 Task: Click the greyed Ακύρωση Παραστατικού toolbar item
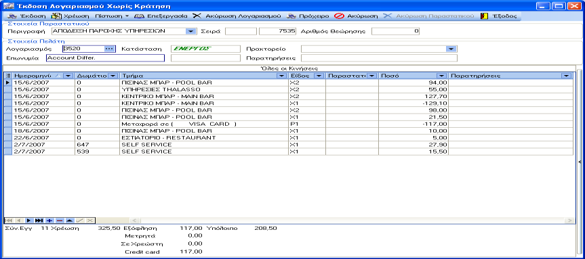point(429,16)
